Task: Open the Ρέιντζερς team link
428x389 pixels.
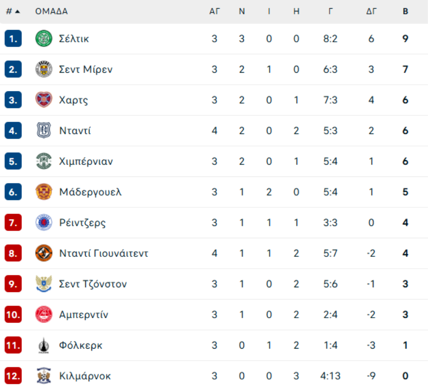Action: pos(82,223)
